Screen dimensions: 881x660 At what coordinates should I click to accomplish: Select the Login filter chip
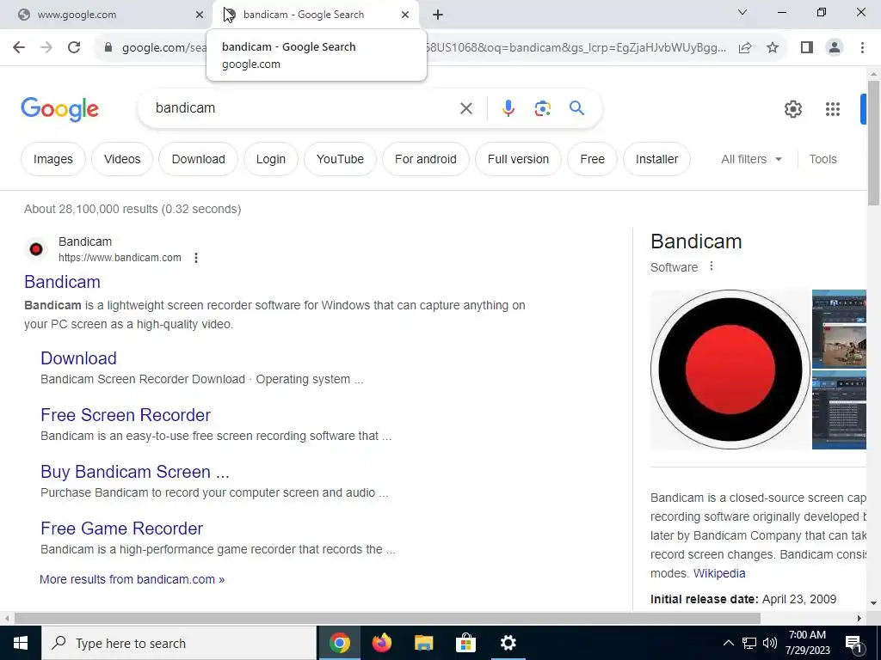271,159
